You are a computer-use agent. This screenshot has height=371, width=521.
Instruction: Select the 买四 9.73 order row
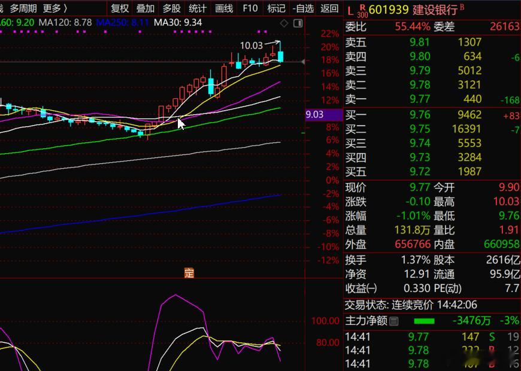pos(432,157)
